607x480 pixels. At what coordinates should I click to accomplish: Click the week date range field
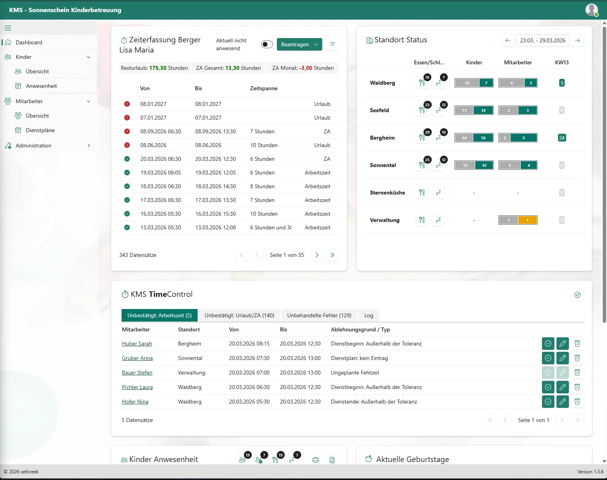pyautogui.click(x=543, y=40)
